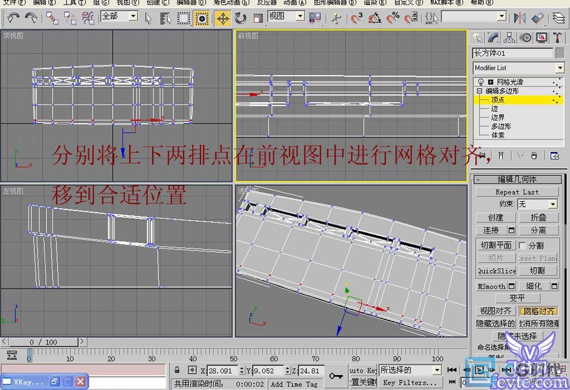Switch to the Hierarchy command panel tab
The image size is (570, 390).
click(509, 38)
